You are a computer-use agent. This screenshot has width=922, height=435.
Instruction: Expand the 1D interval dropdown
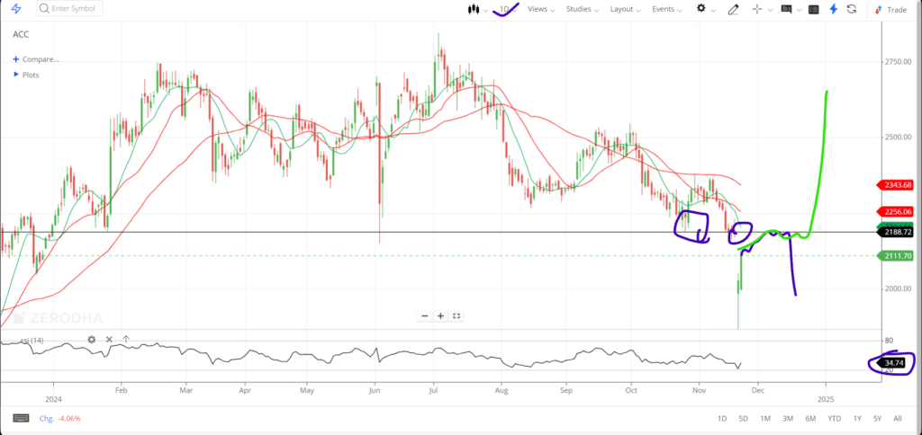508,9
